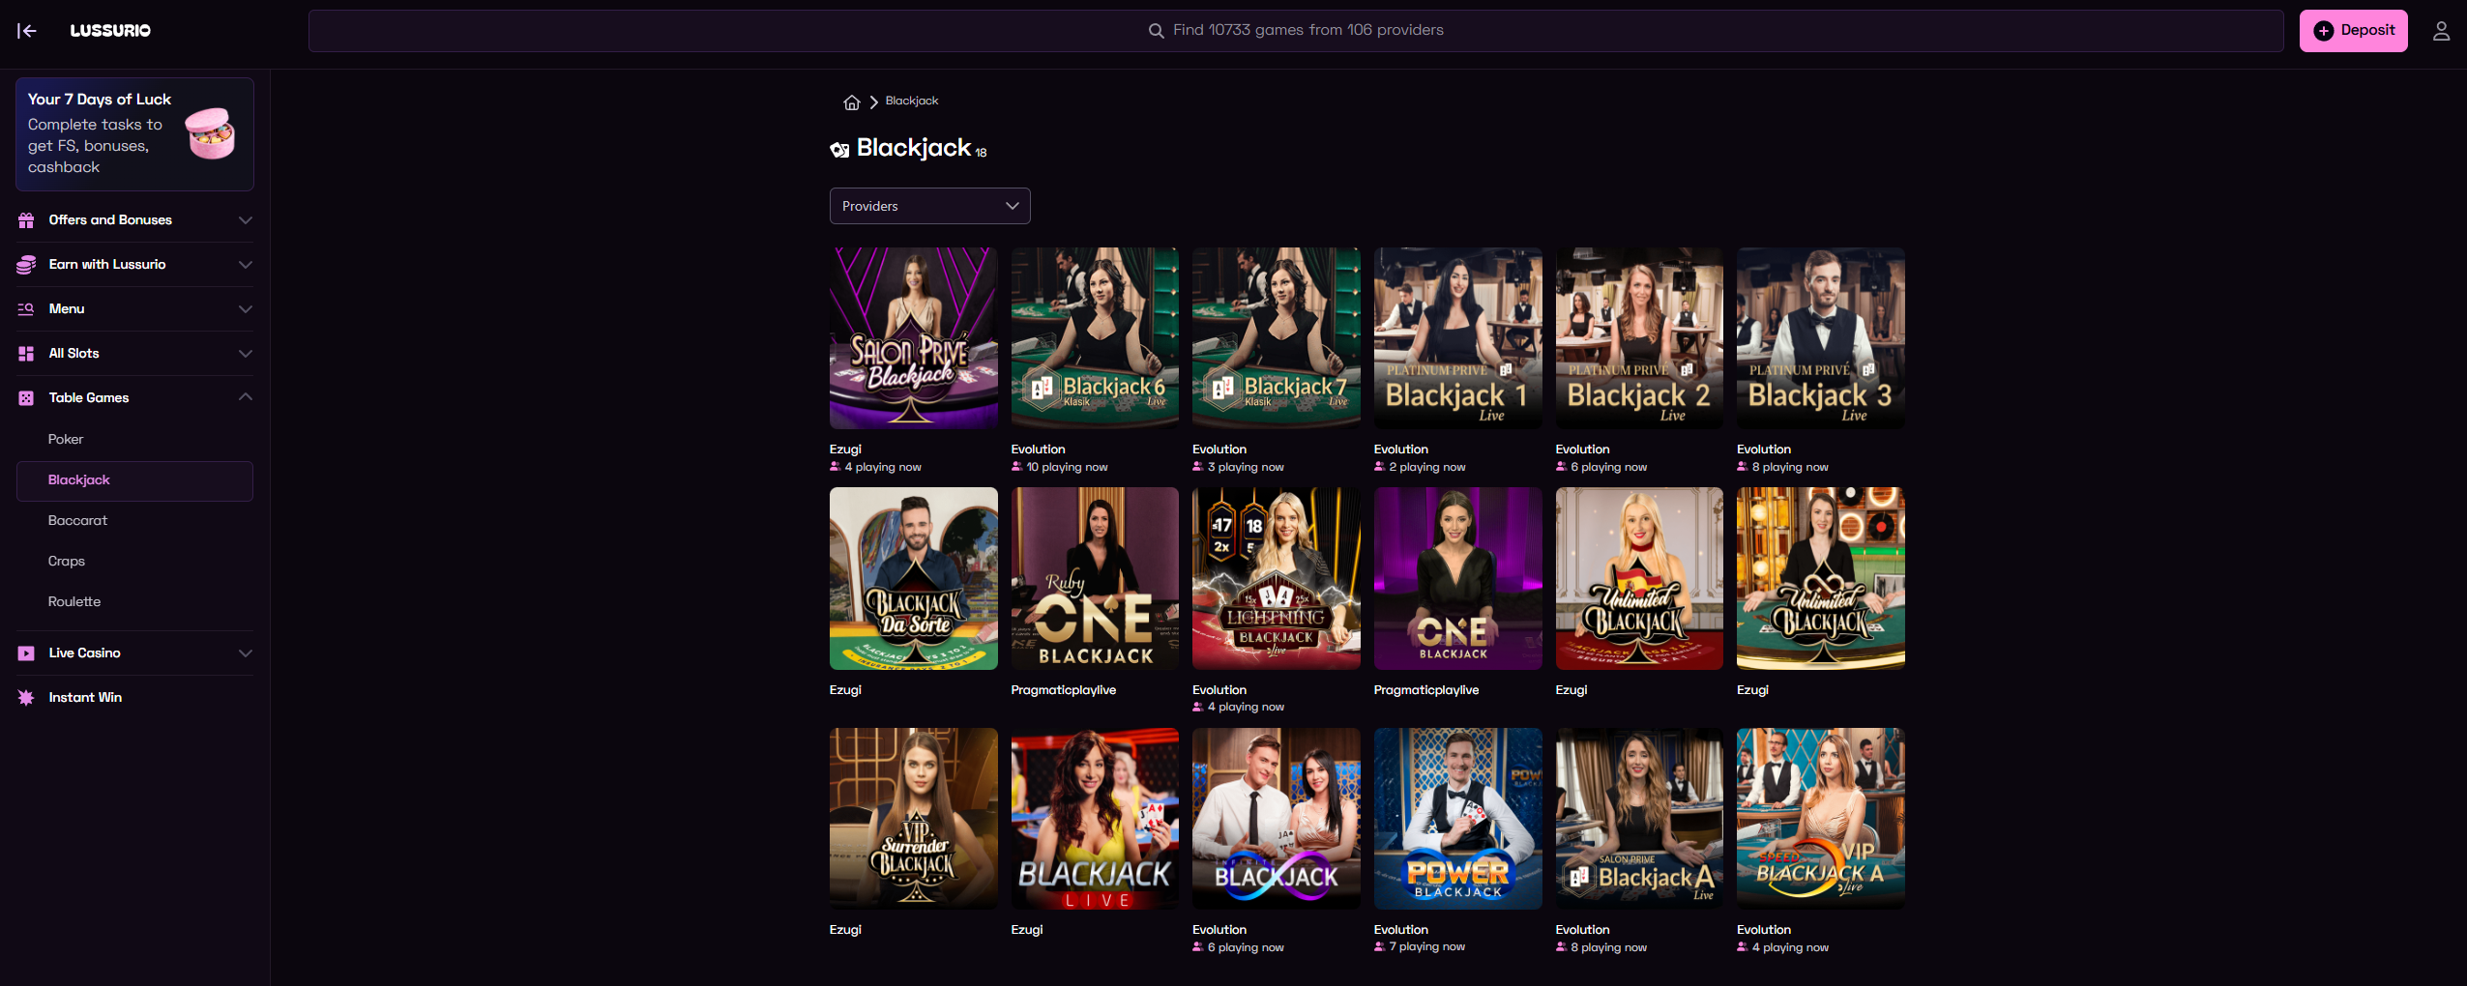The image size is (2467, 986).
Task: Open the red-table Unlimited Blackjack game
Action: coord(1639,578)
